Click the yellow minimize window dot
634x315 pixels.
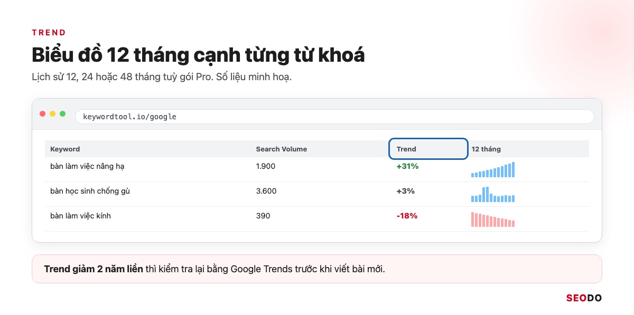coord(53,114)
